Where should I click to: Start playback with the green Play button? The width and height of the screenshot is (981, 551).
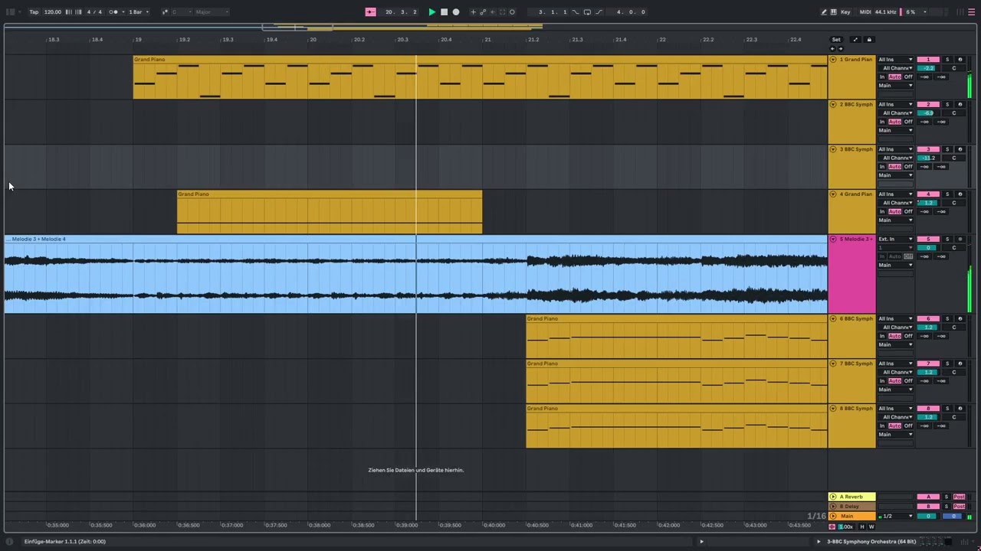(x=431, y=12)
